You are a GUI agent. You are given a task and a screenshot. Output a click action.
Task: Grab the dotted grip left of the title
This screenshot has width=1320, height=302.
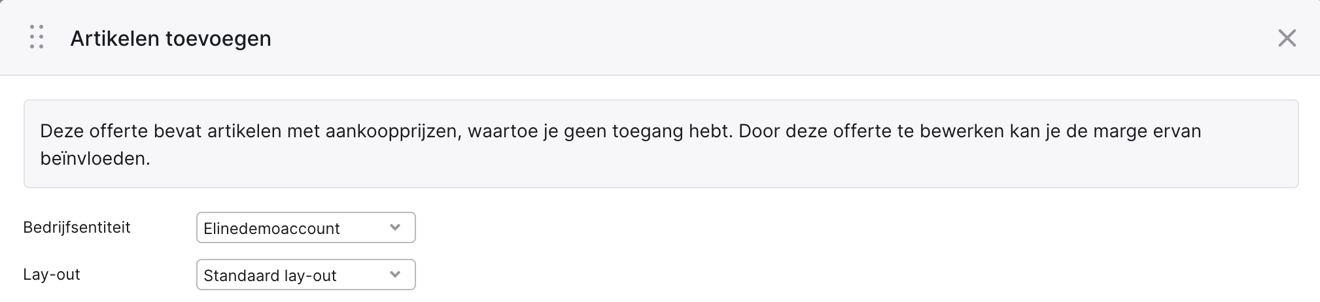(x=37, y=37)
